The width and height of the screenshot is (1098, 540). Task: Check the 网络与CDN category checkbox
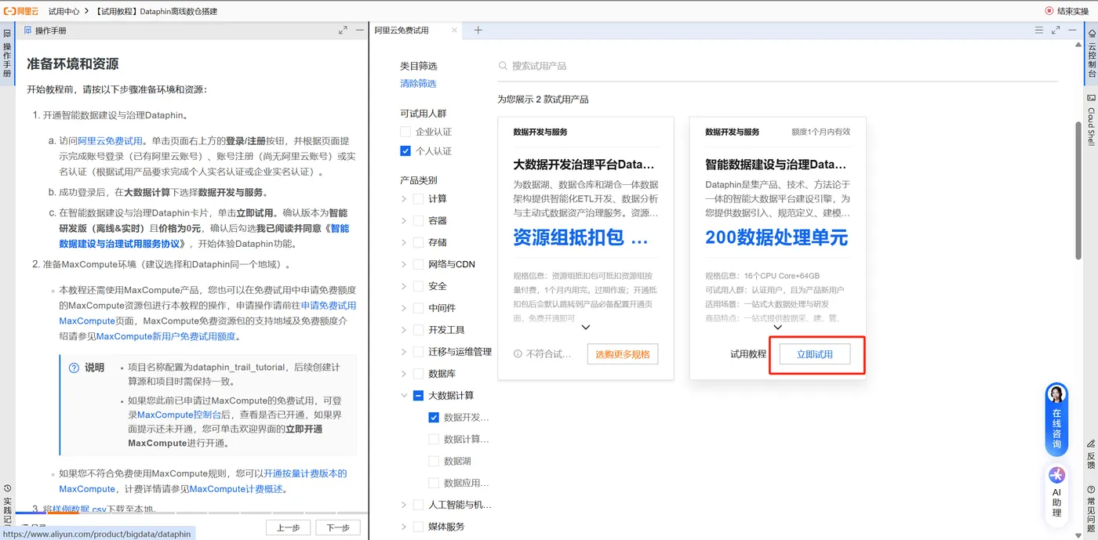(x=418, y=264)
